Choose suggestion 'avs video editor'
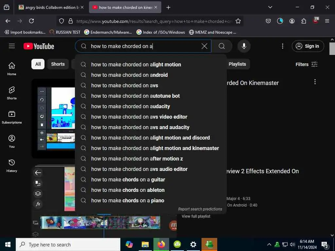The height and width of the screenshot is (251, 335). (151, 117)
